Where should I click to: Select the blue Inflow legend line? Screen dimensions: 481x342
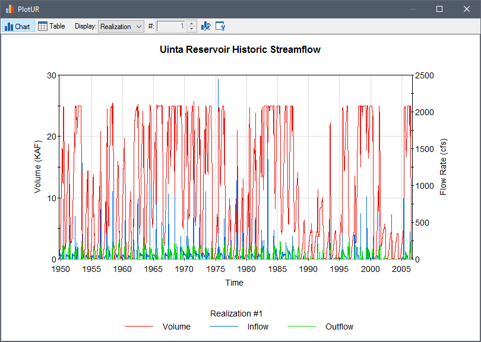(x=224, y=327)
